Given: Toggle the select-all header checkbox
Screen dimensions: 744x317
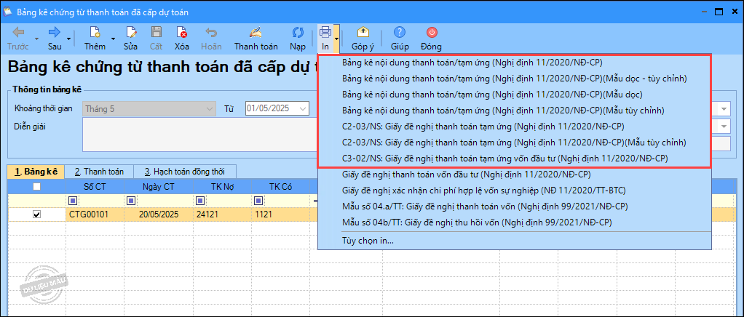Looking at the screenshot, I should click(36, 187).
